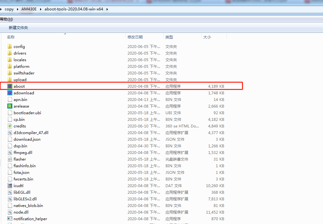This screenshot has height=224, width=323.
Task: Click the cp.bin file icon
Action: click(x=10, y=119)
